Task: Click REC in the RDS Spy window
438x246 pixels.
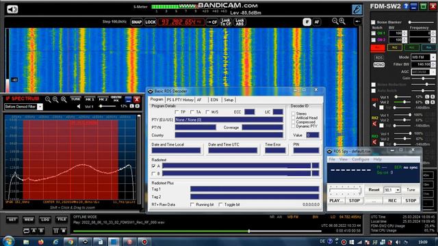Action: [x=392, y=200]
